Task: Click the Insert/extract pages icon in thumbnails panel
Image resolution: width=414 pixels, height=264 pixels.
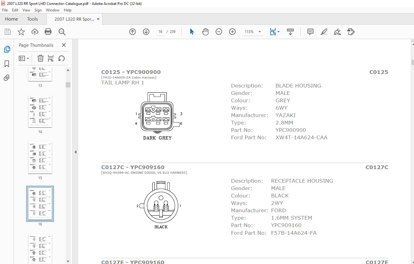Action: 51,58
